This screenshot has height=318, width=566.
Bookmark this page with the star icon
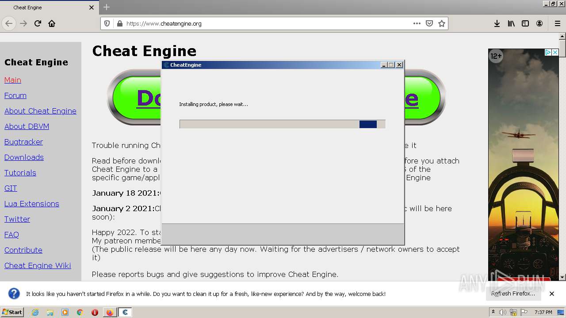pyautogui.click(x=442, y=23)
